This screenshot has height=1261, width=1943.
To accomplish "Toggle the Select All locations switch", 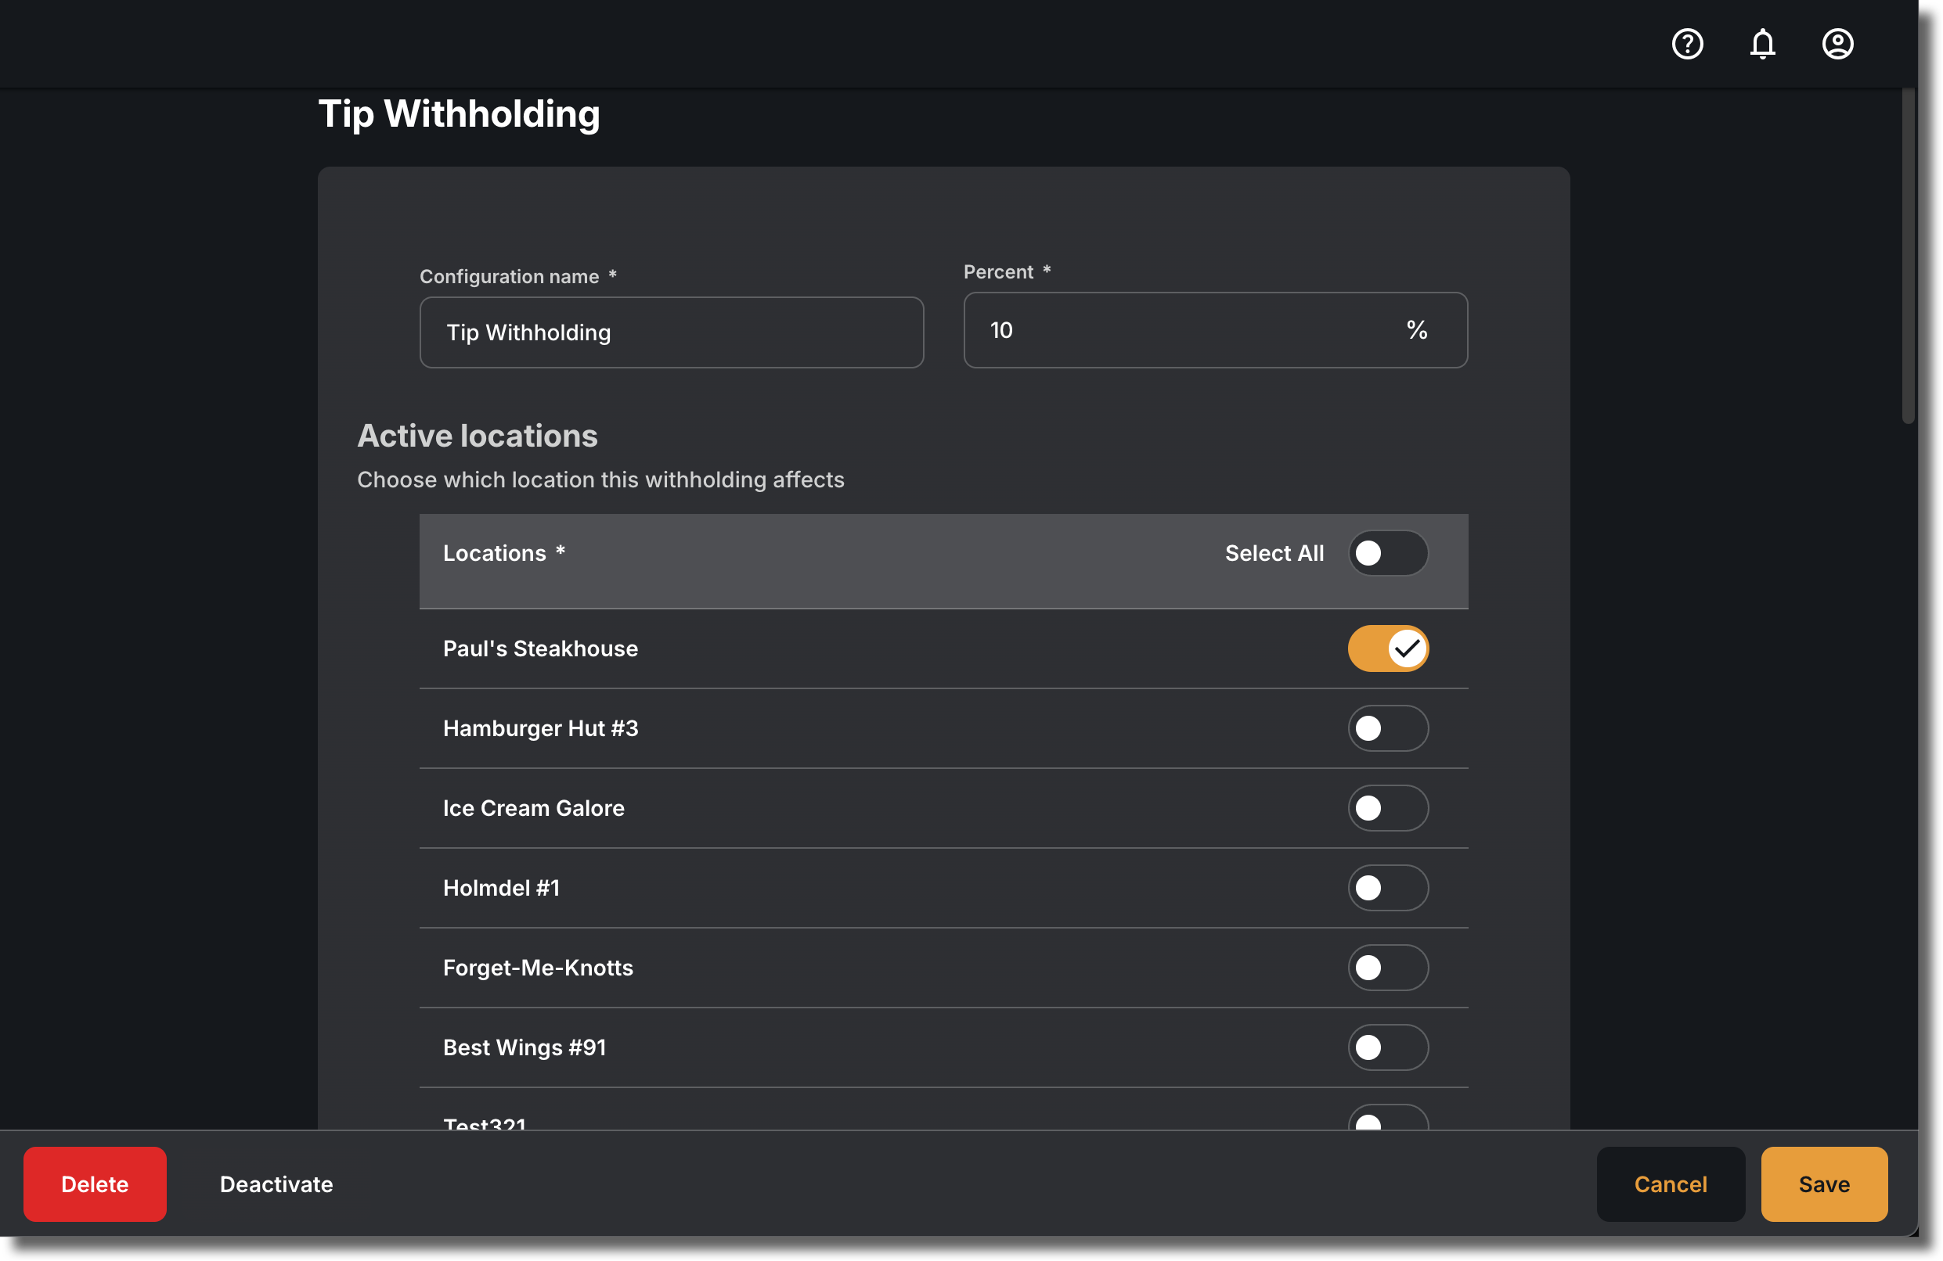I will [1387, 553].
